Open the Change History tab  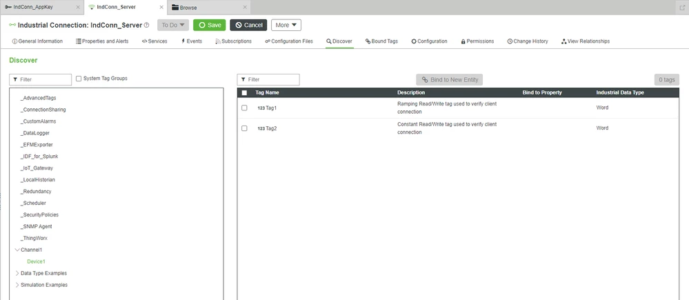(x=528, y=41)
